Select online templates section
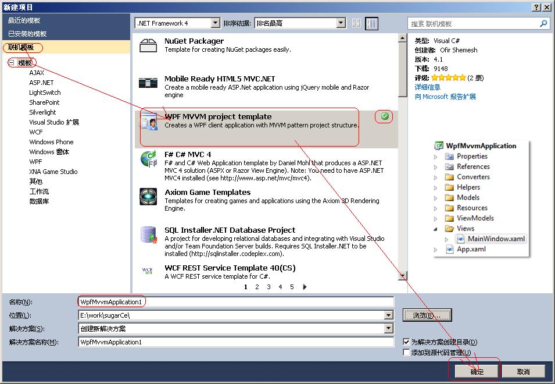The height and width of the screenshot is (384, 555). pyautogui.click(x=66, y=48)
